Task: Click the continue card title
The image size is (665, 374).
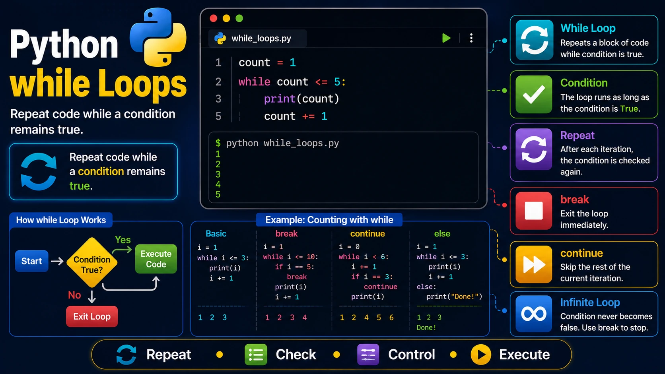Action: pos(581,253)
